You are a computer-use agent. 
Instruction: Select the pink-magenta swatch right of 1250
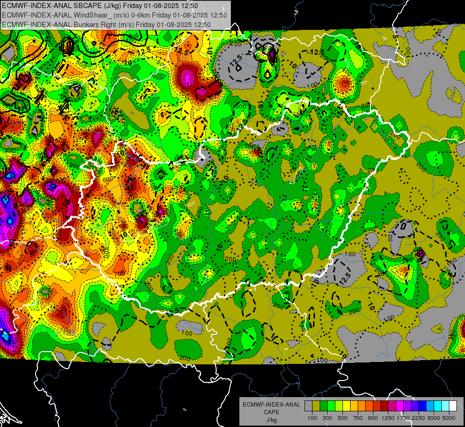[392, 406]
